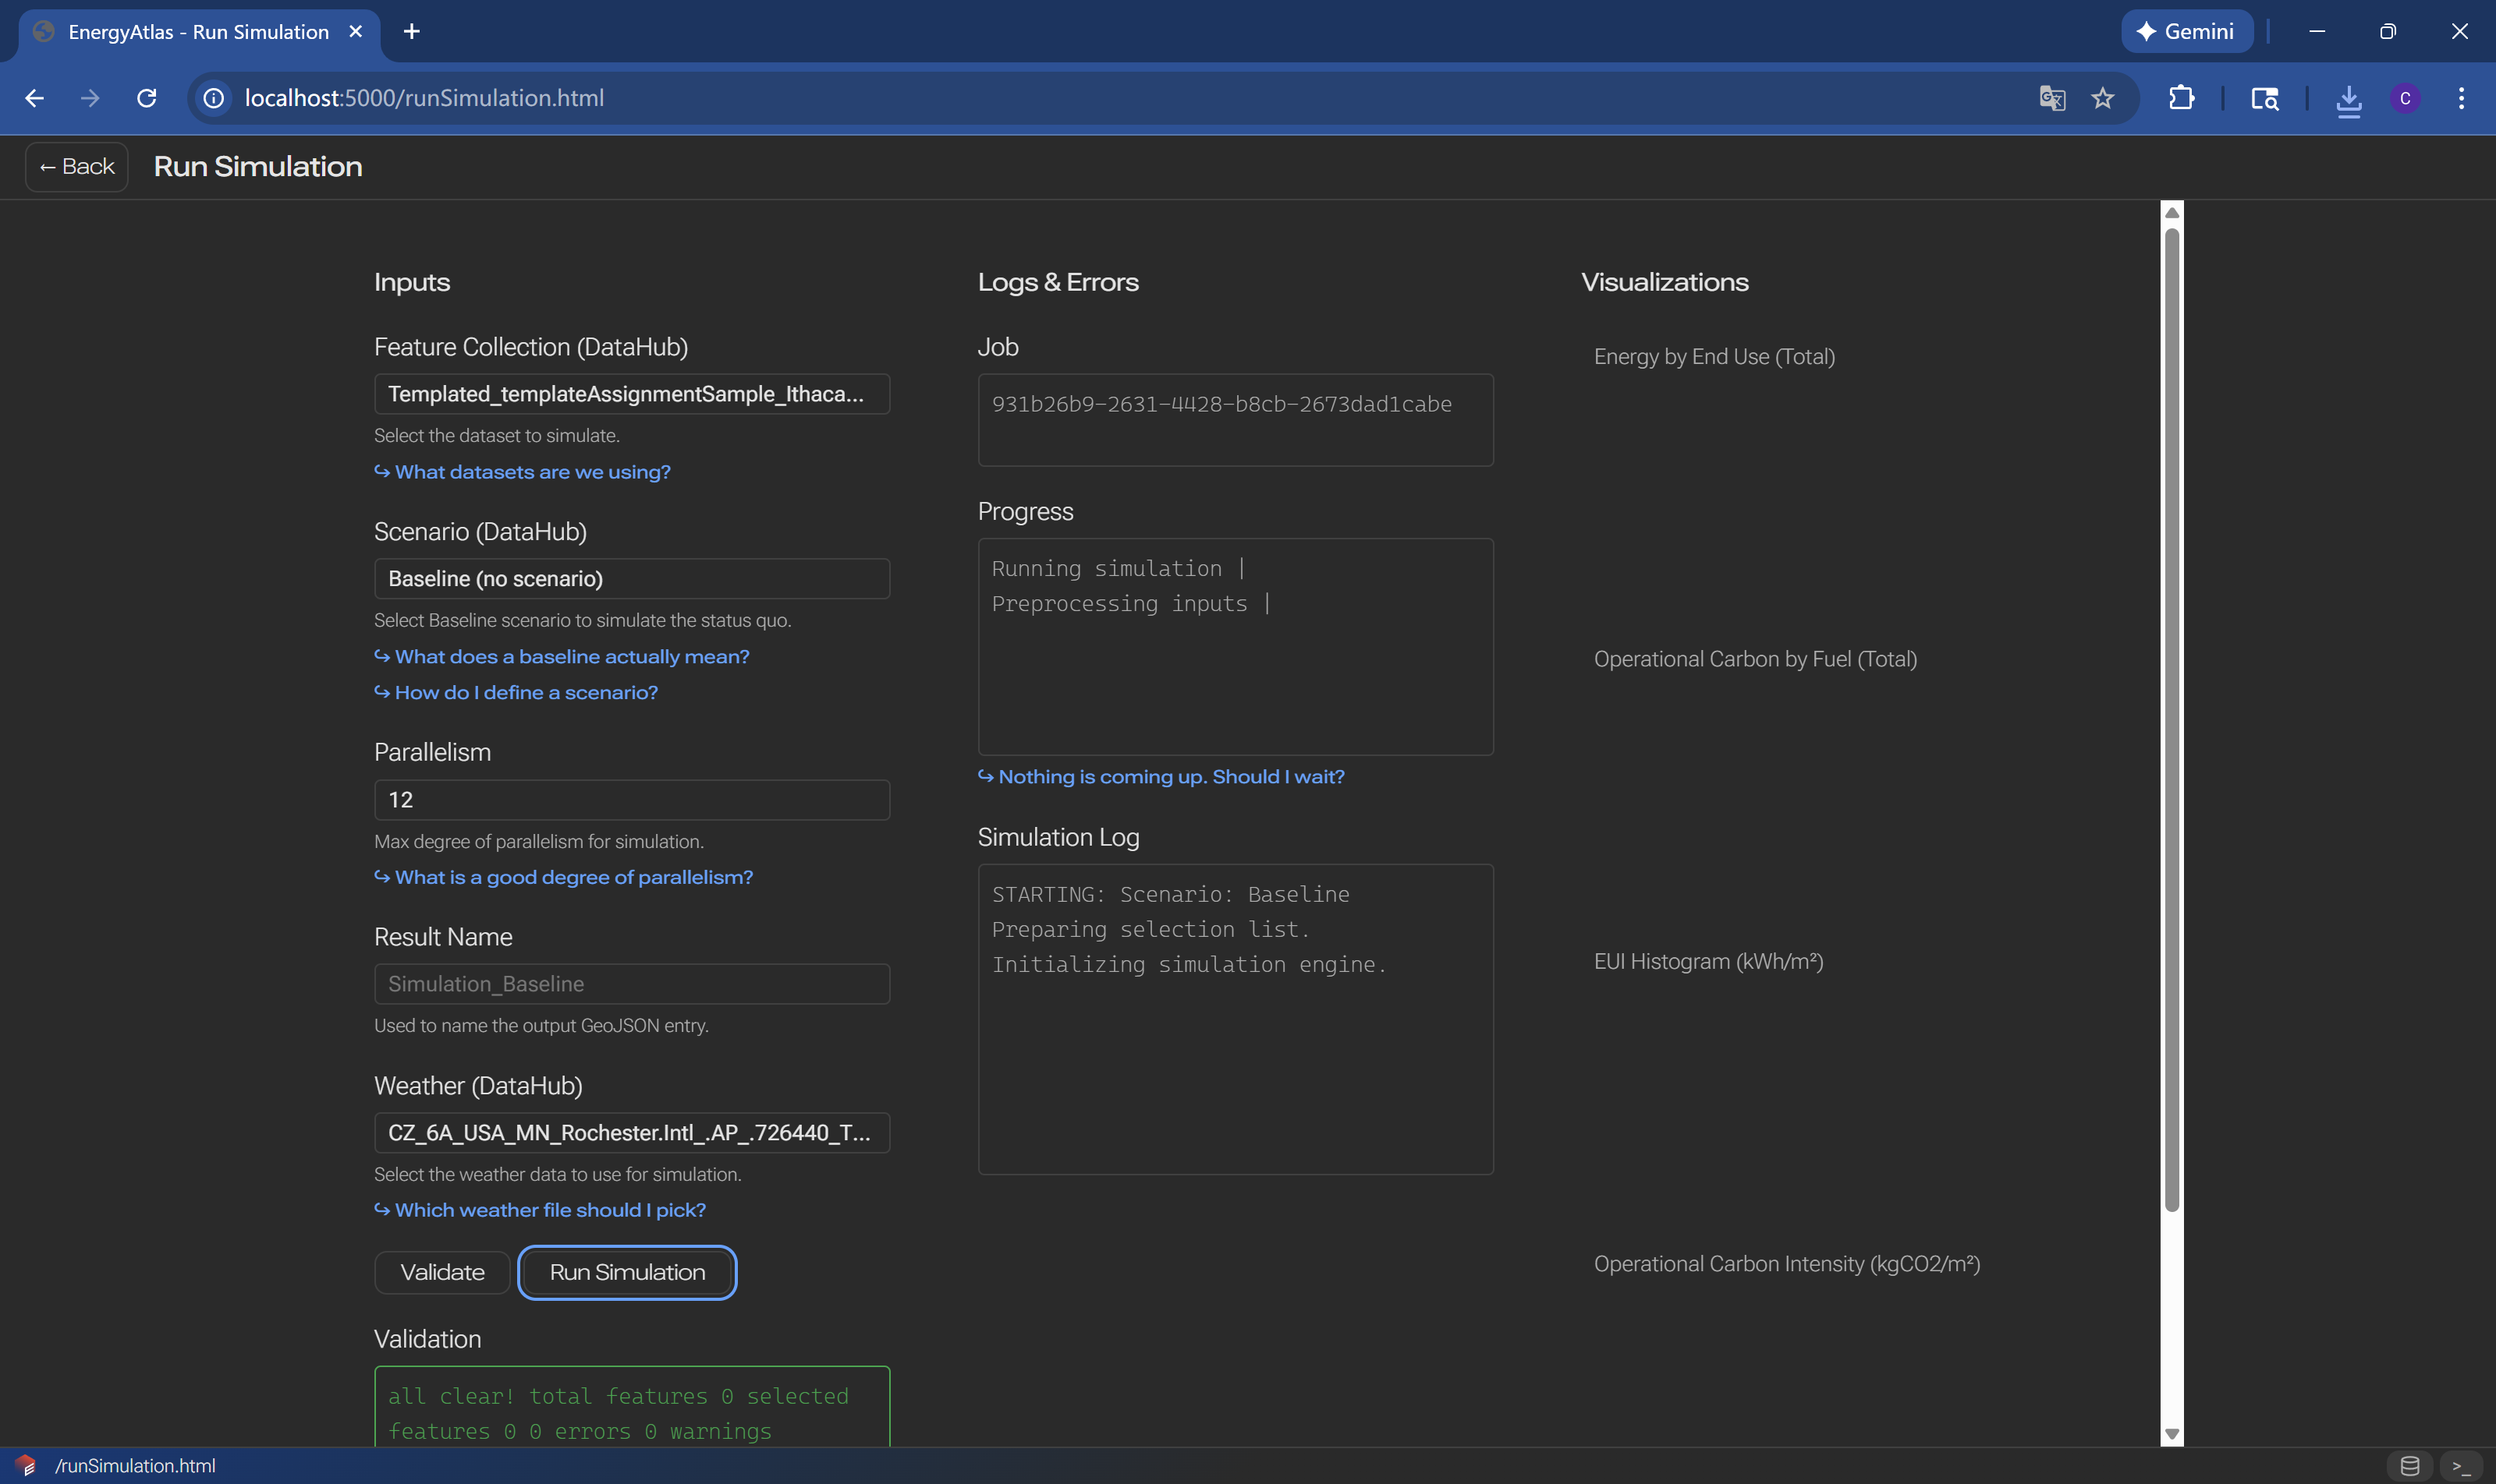Click the translate page icon

2051,98
